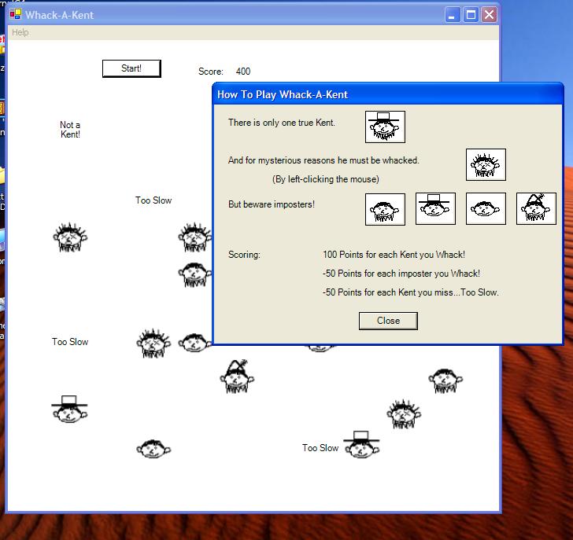The image size is (573, 540).
Task: Open the Help menu
Action: click(x=20, y=32)
